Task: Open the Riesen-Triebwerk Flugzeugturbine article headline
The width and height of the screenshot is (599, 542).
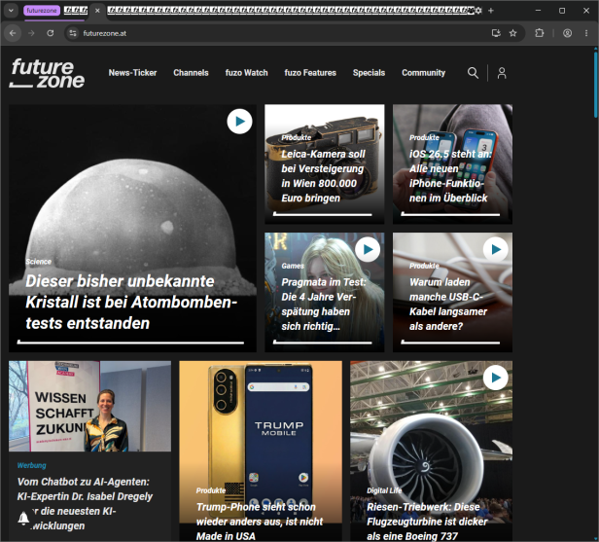Action: pyautogui.click(x=427, y=522)
